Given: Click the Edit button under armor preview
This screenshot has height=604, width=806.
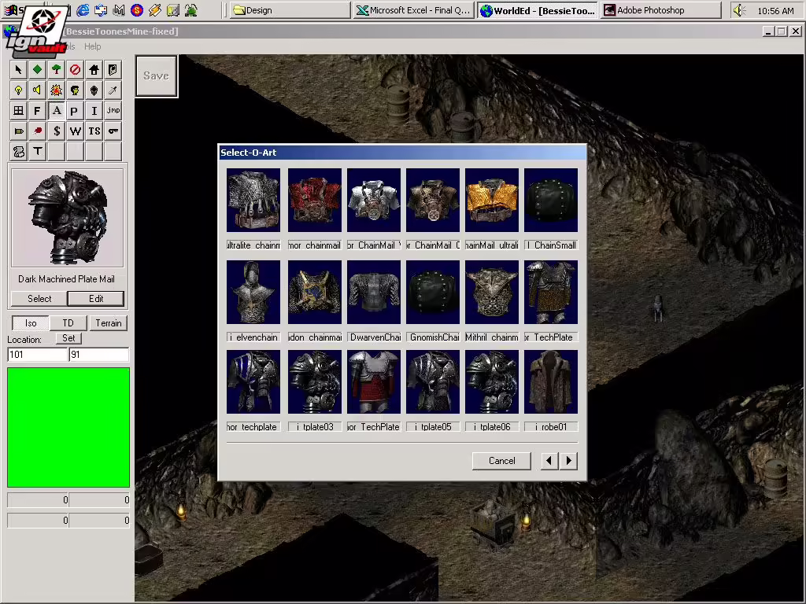Looking at the screenshot, I should (x=96, y=298).
